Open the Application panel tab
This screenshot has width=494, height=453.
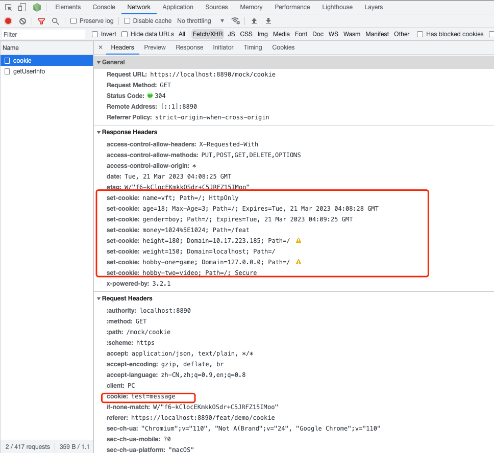click(x=178, y=7)
